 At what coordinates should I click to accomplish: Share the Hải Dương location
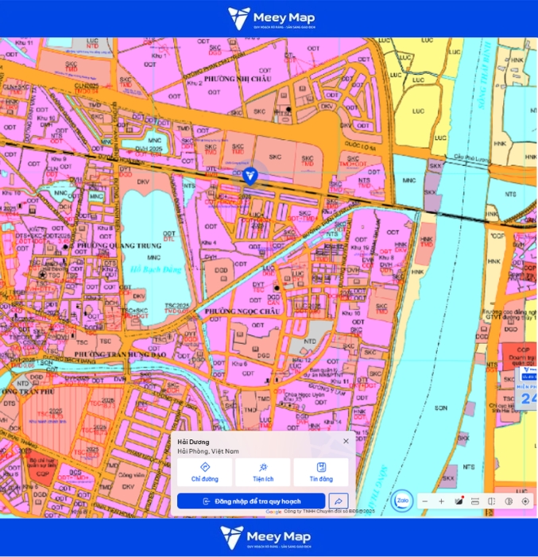click(x=339, y=501)
